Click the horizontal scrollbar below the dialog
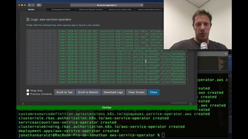 tap(179, 103)
